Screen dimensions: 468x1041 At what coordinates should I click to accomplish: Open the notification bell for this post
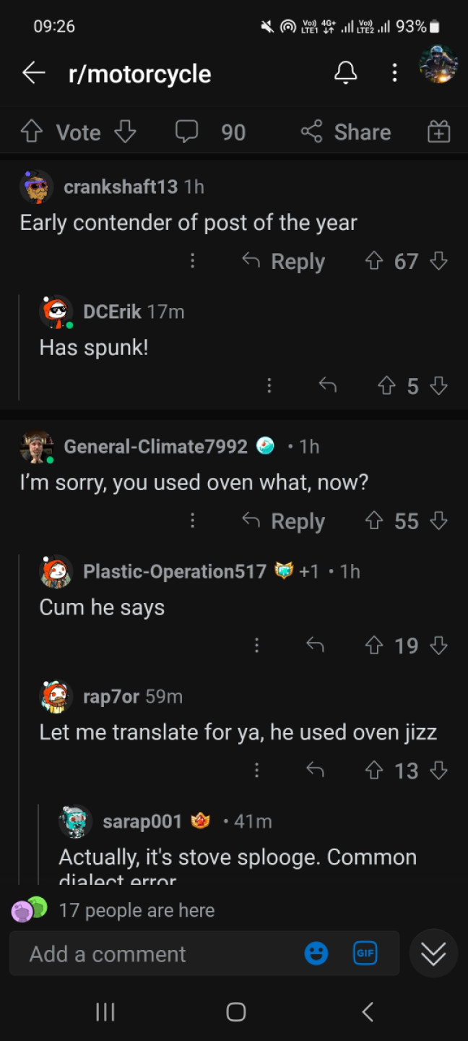tap(345, 72)
